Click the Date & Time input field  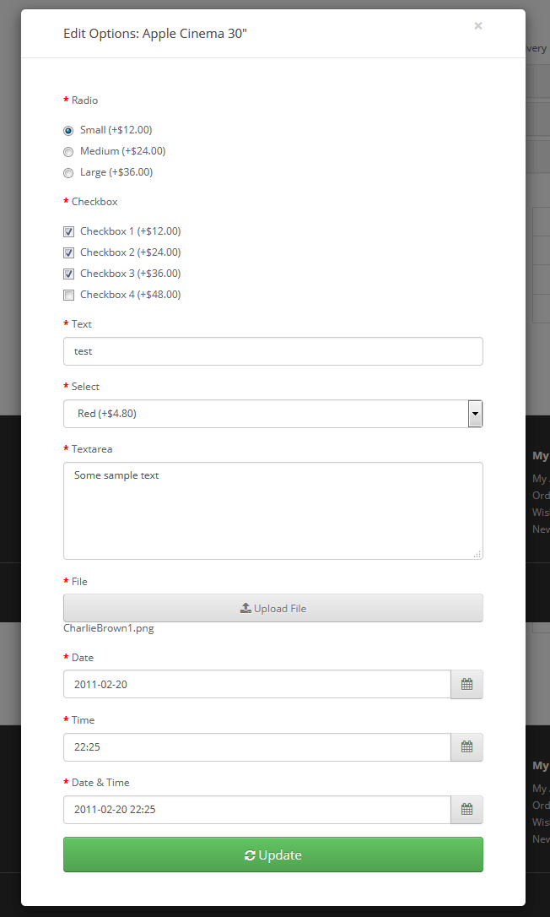(x=256, y=810)
